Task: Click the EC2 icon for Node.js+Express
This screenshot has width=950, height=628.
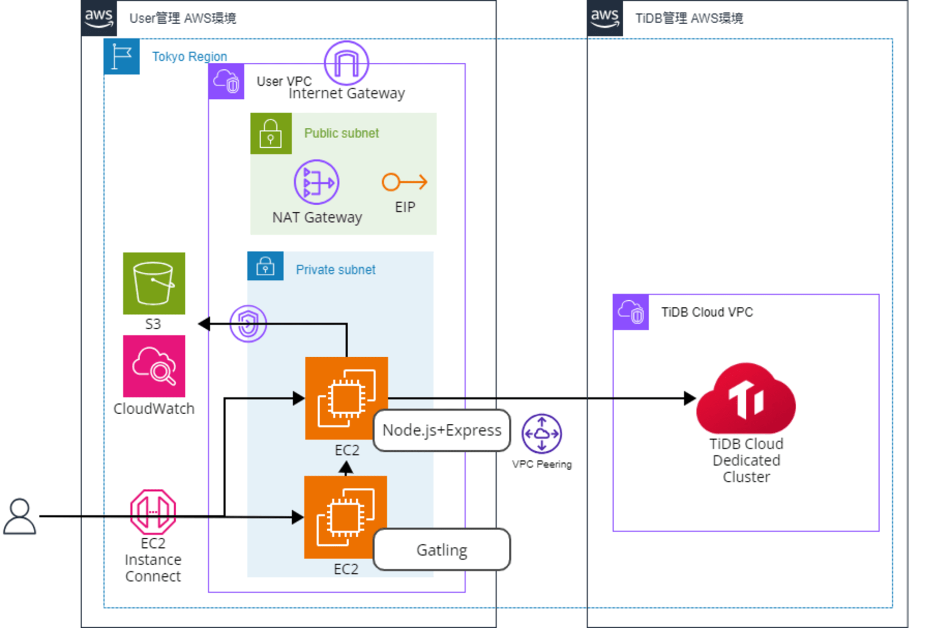Action: click(346, 398)
